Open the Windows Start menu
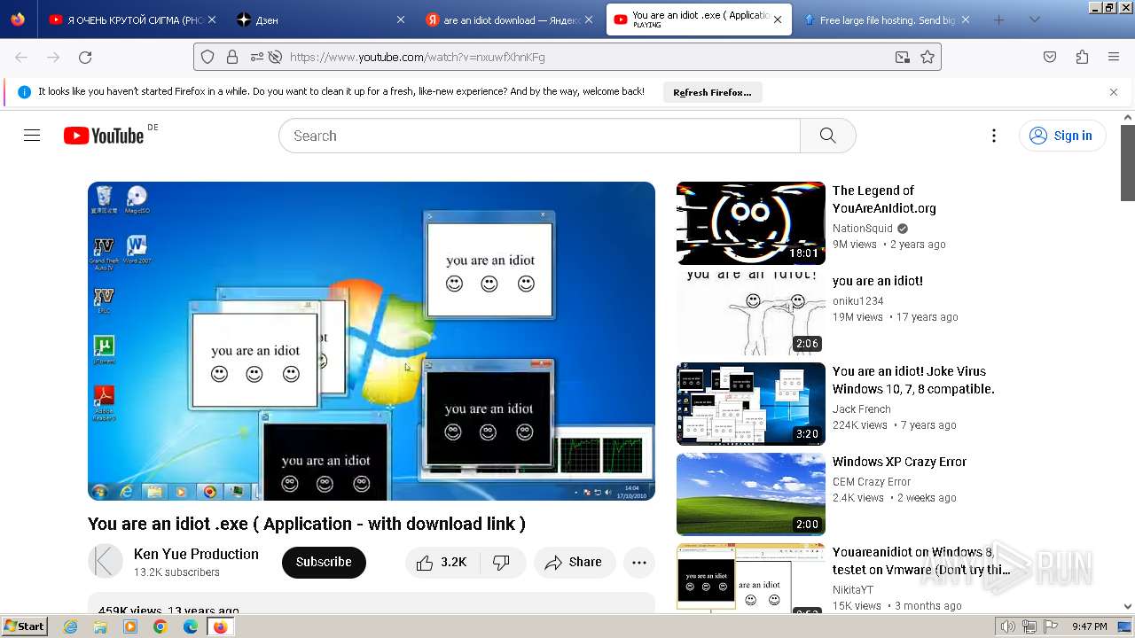 click(x=24, y=626)
